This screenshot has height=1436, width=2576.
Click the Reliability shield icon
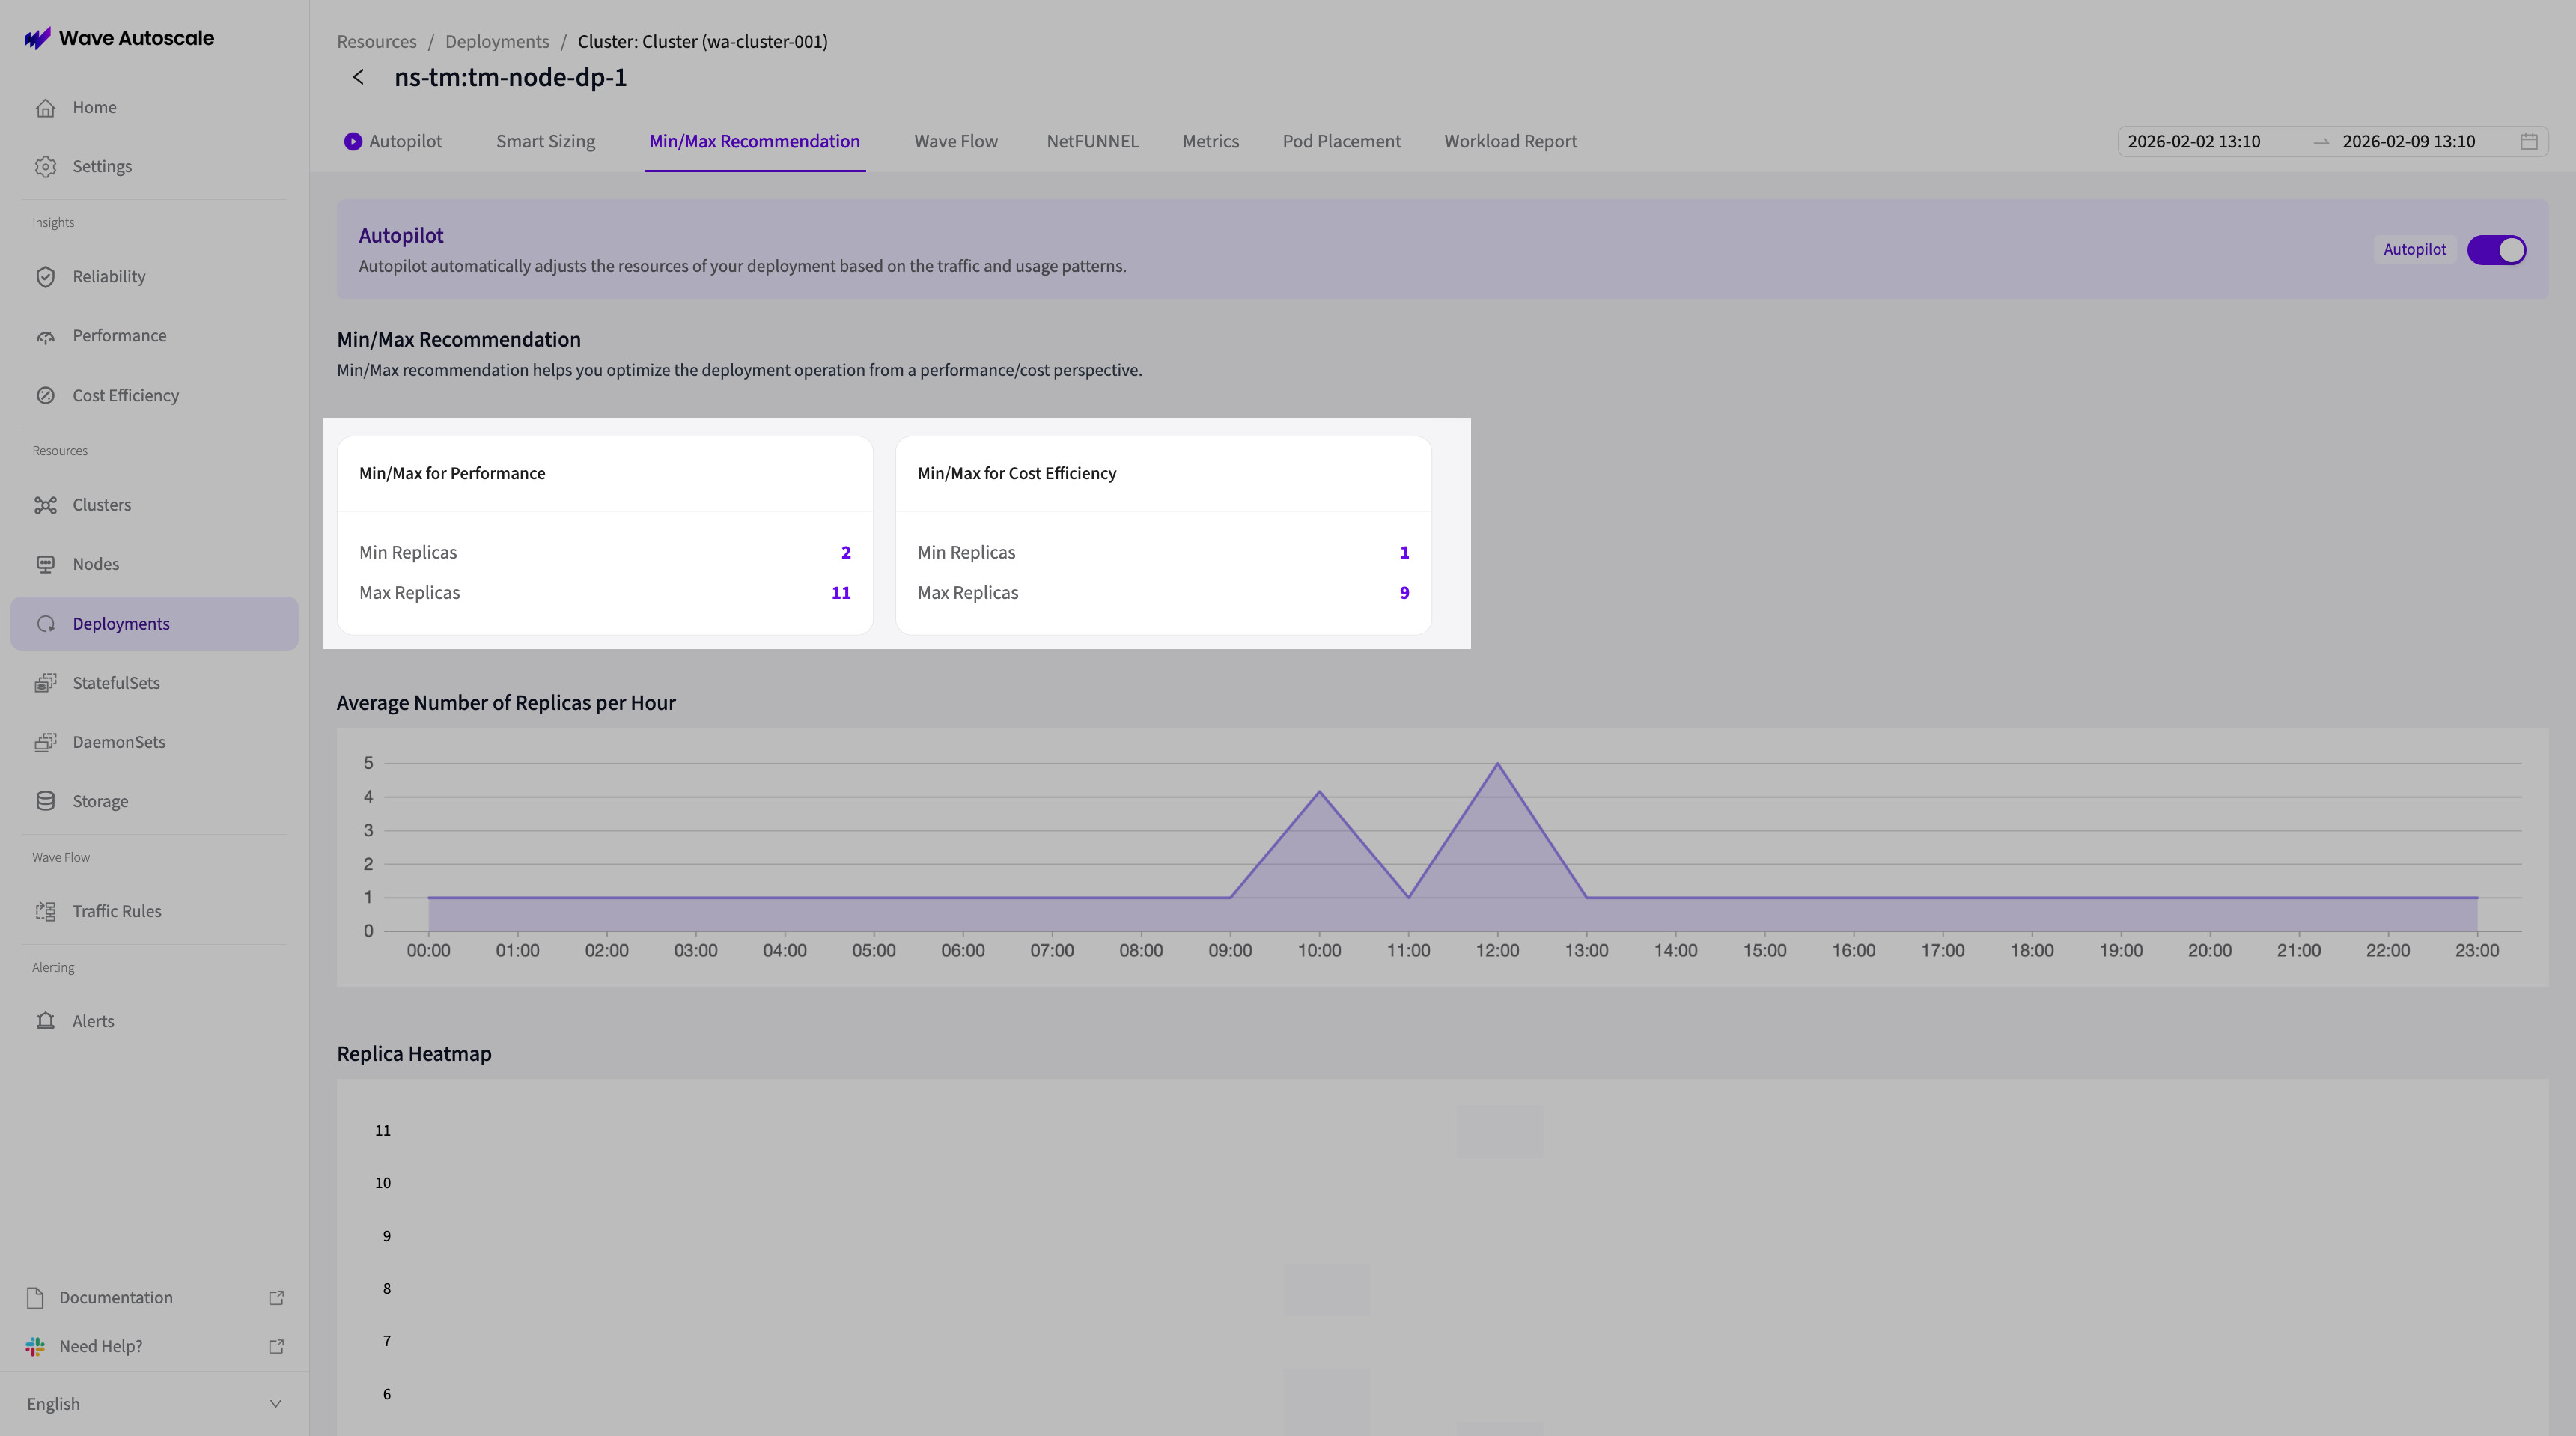point(45,277)
